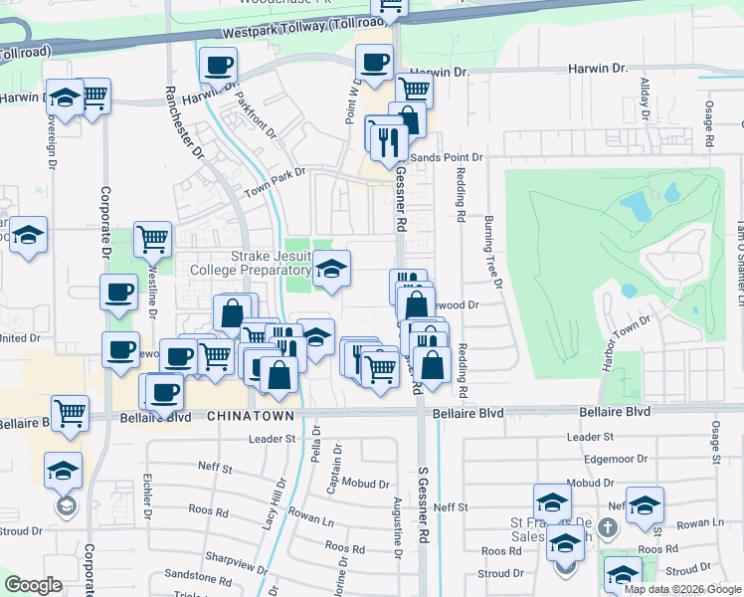Click the Allday Dr label
744x597 pixels.
pos(645,99)
